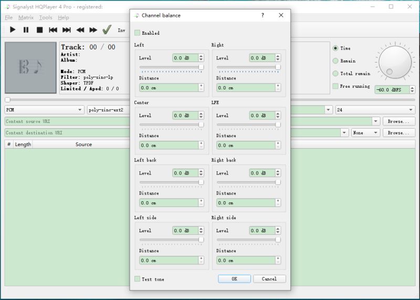Click Browse next to Content destination URI
Viewport: 420px width, 300px height.
click(x=399, y=133)
